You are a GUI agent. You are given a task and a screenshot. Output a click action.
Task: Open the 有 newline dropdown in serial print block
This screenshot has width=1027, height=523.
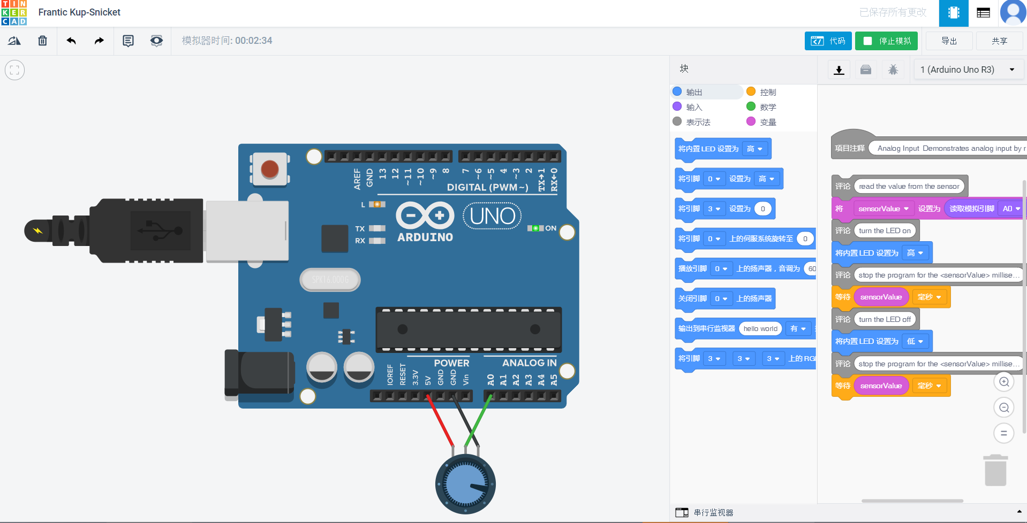pyautogui.click(x=798, y=328)
